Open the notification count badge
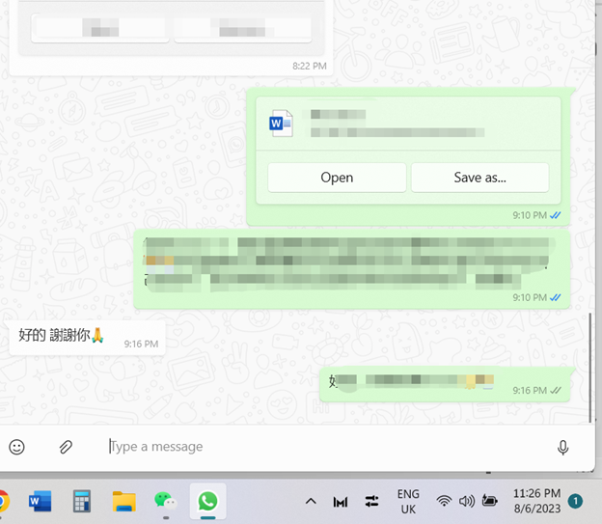 (x=575, y=501)
